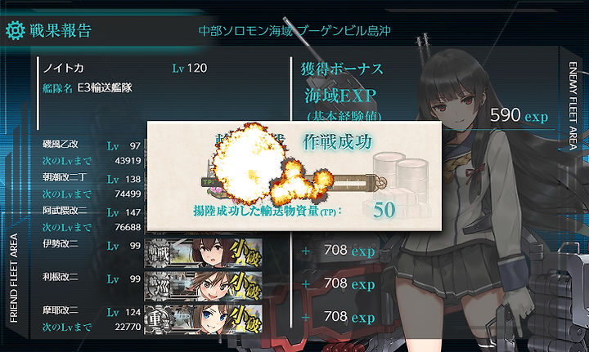The width and height of the screenshot is (589, 352).
Task: Select 利根改二's portrait banner
Action: (x=203, y=287)
